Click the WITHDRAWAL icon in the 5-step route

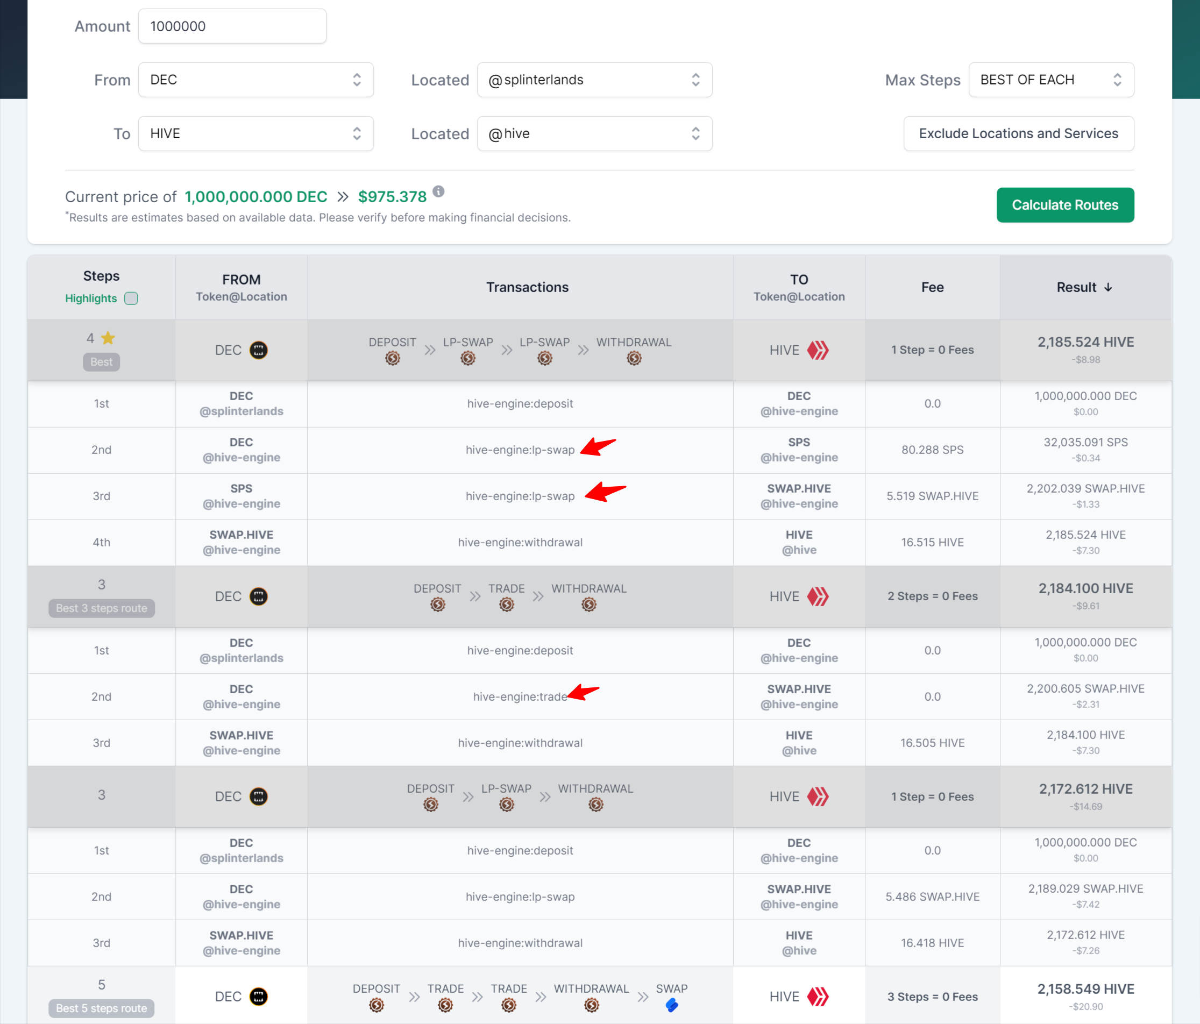[591, 1005]
